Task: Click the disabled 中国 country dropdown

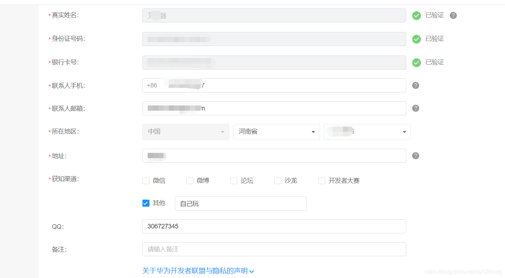Action: pyautogui.click(x=186, y=132)
